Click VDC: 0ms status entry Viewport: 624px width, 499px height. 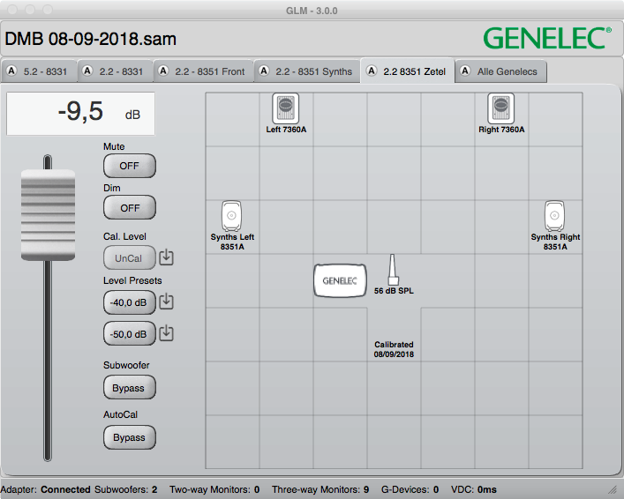pyautogui.click(x=474, y=489)
